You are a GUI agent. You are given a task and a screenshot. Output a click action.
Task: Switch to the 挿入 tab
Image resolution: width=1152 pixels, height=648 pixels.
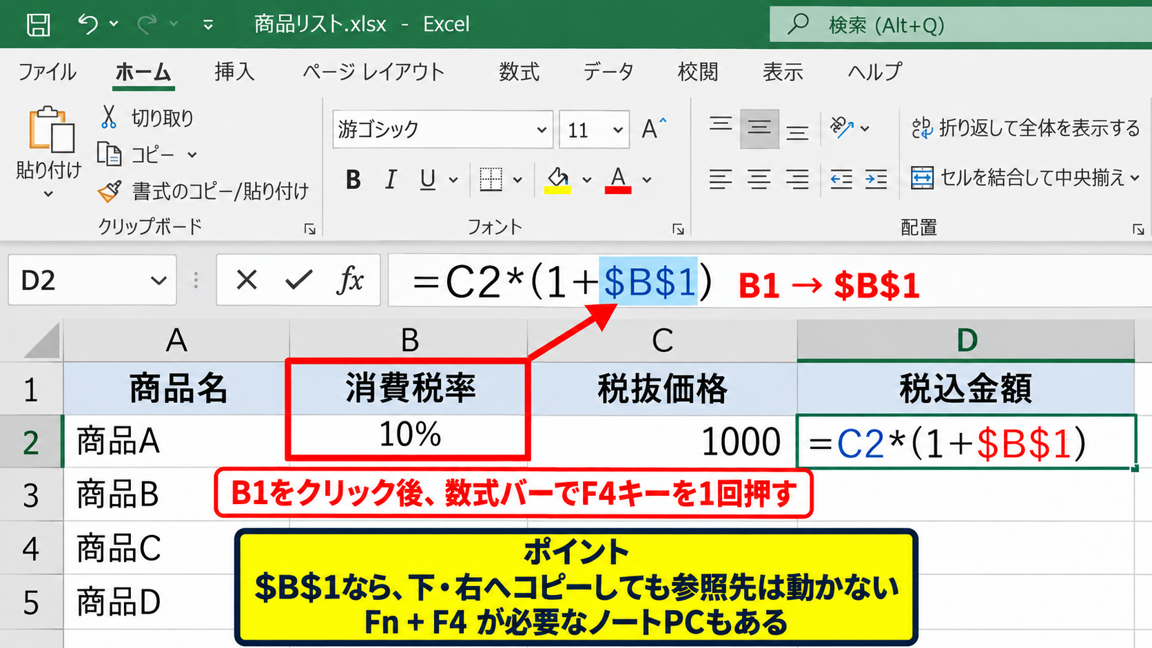coord(234,72)
